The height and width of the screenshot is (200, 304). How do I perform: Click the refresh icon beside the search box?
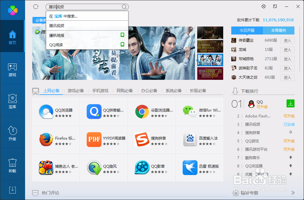click(x=36, y=7)
